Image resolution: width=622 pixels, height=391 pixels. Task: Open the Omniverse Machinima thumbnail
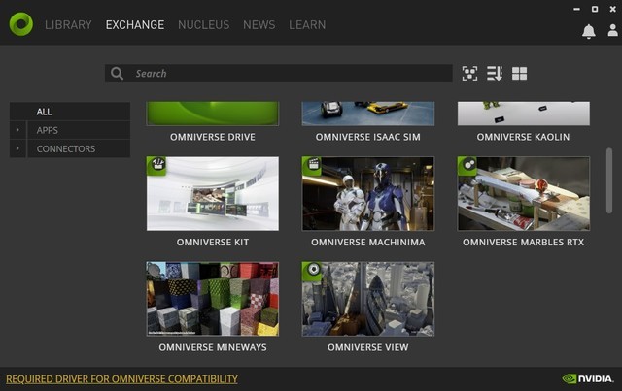[368, 194]
